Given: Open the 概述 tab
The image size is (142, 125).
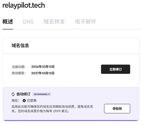Looking at the screenshot, I should tap(8, 21).
